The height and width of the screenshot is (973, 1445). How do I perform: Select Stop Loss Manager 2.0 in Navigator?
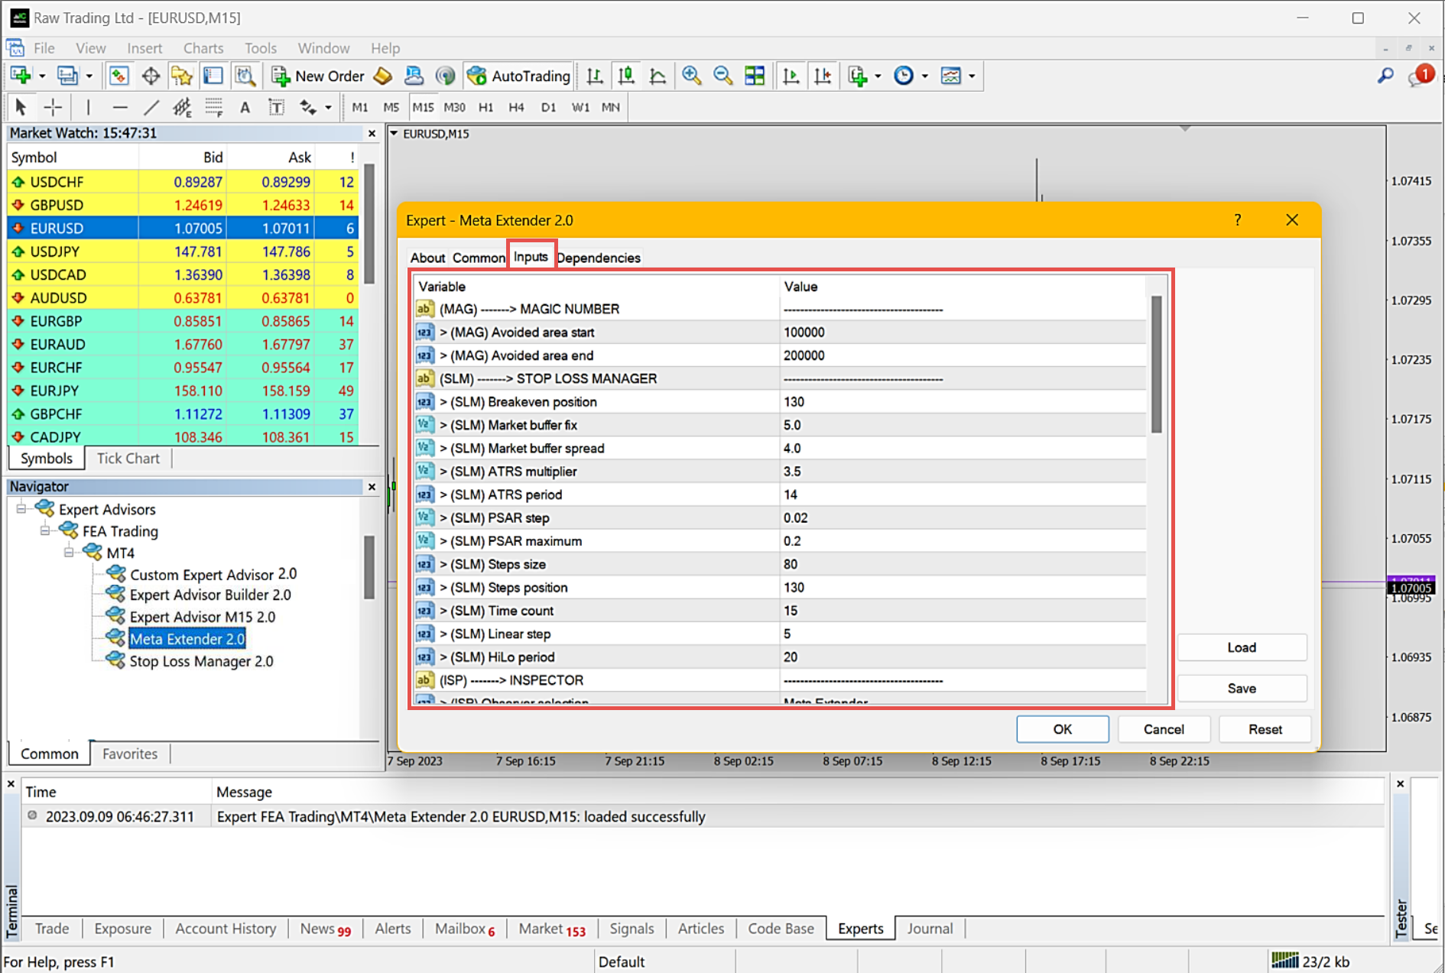[x=201, y=661]
